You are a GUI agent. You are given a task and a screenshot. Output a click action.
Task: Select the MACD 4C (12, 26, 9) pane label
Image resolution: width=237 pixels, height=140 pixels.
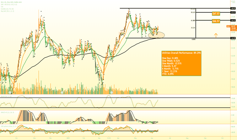(x=7, y=113)
